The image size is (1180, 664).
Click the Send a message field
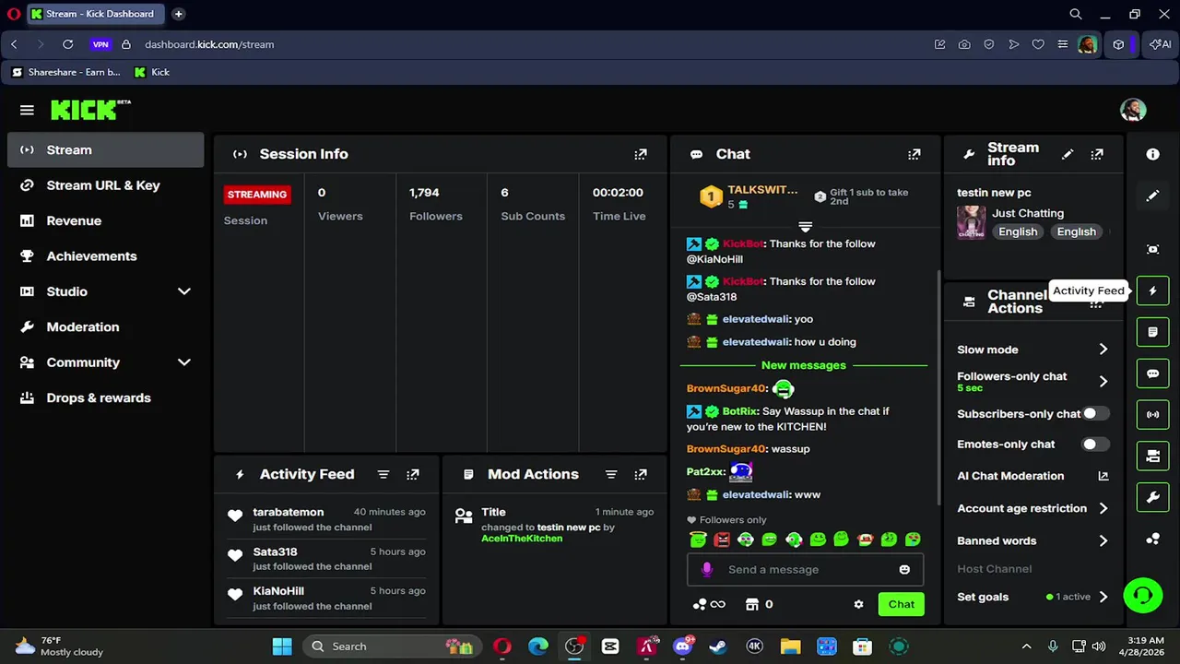[805, 570]
